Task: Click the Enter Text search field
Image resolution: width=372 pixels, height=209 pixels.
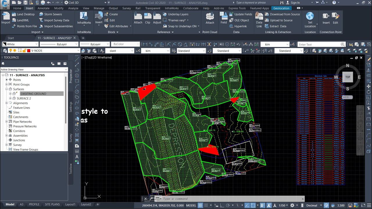Action: 319,44
